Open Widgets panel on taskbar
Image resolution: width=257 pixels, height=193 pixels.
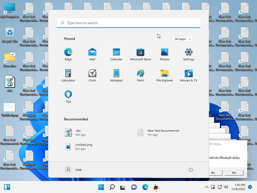(x=7, y=187)
